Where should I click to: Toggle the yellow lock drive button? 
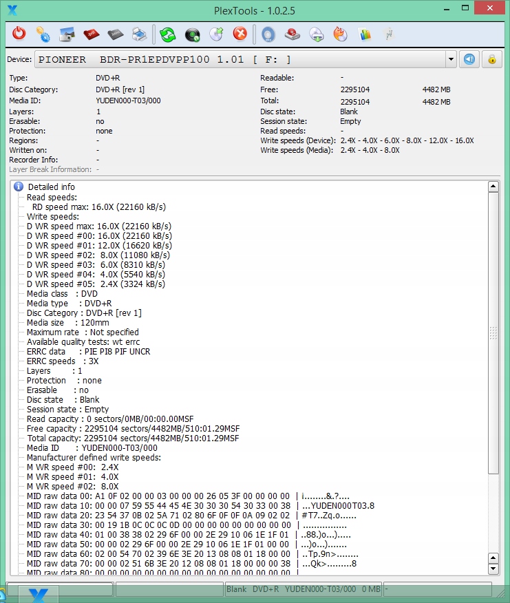(x=492, y=60)
